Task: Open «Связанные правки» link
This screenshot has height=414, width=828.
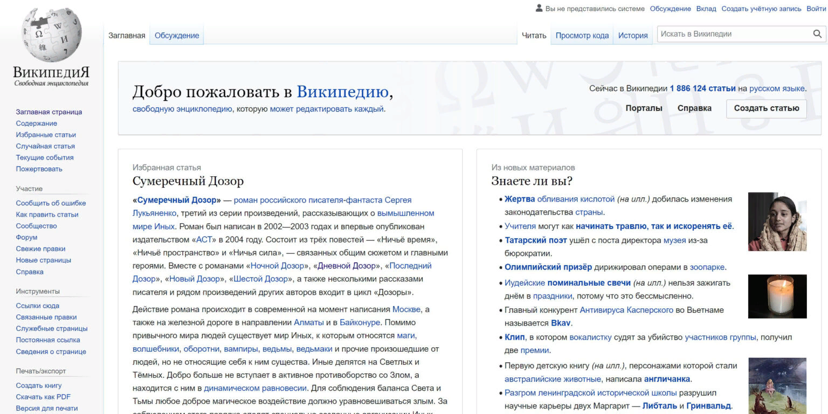Action: click(46, 317)
